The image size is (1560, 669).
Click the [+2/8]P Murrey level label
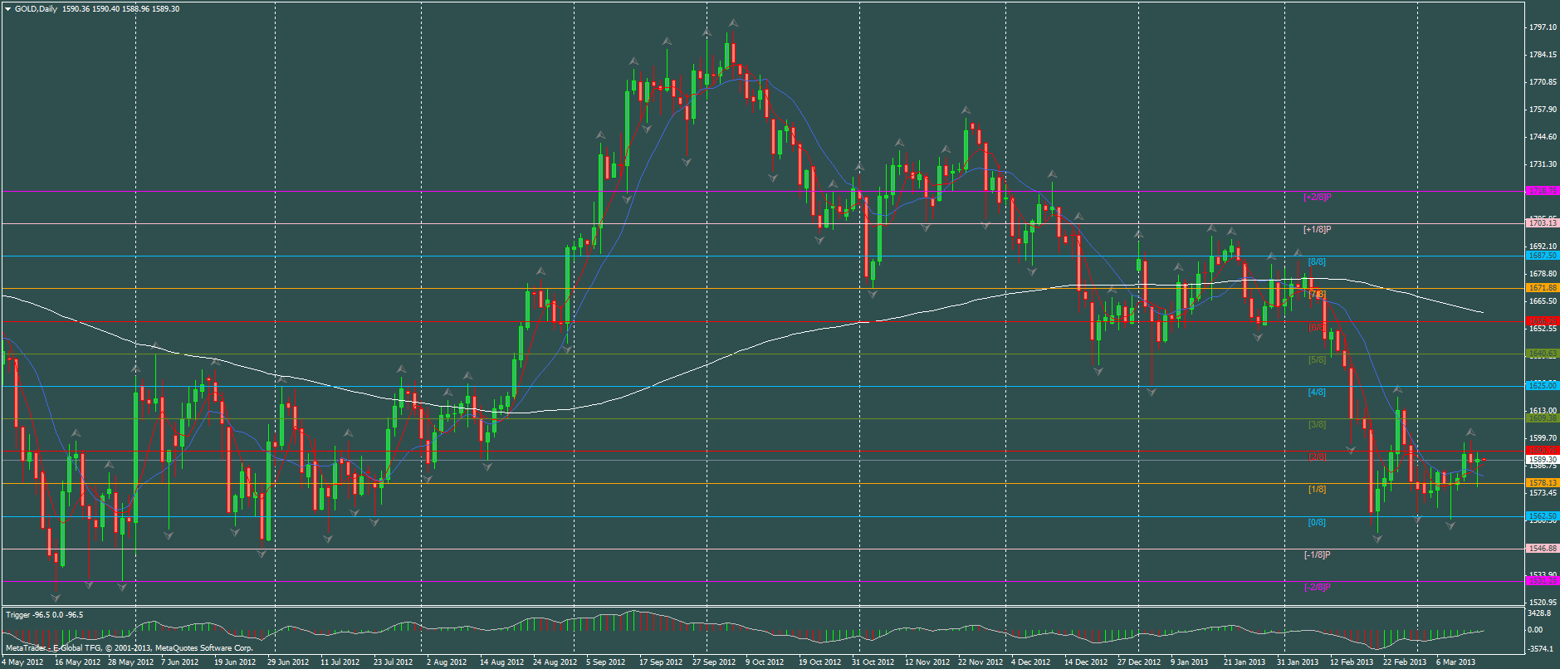click(x=1317, y=198)
